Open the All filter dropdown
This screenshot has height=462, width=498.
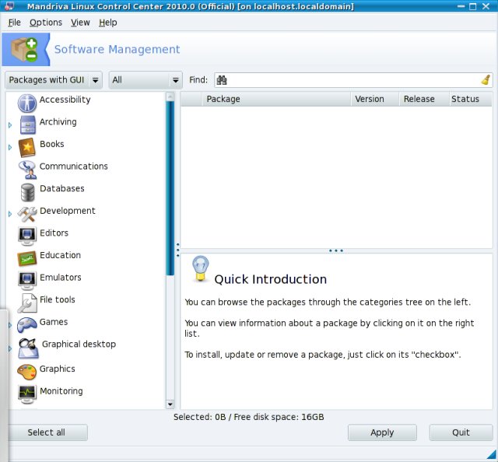pyautogui.click(x=146, y=80)
